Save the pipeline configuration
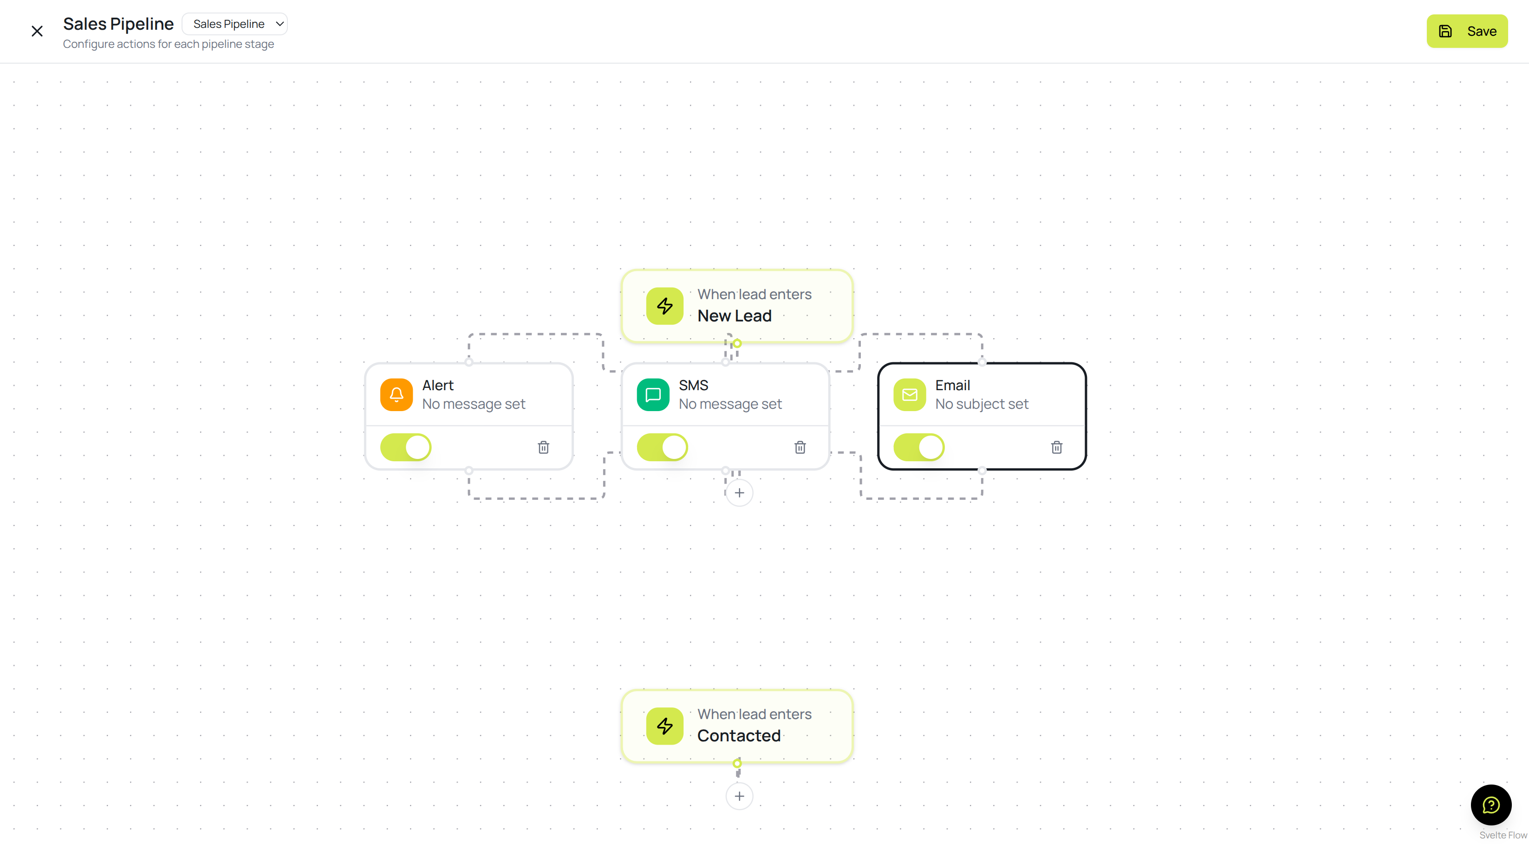 tap(1467, 31)
